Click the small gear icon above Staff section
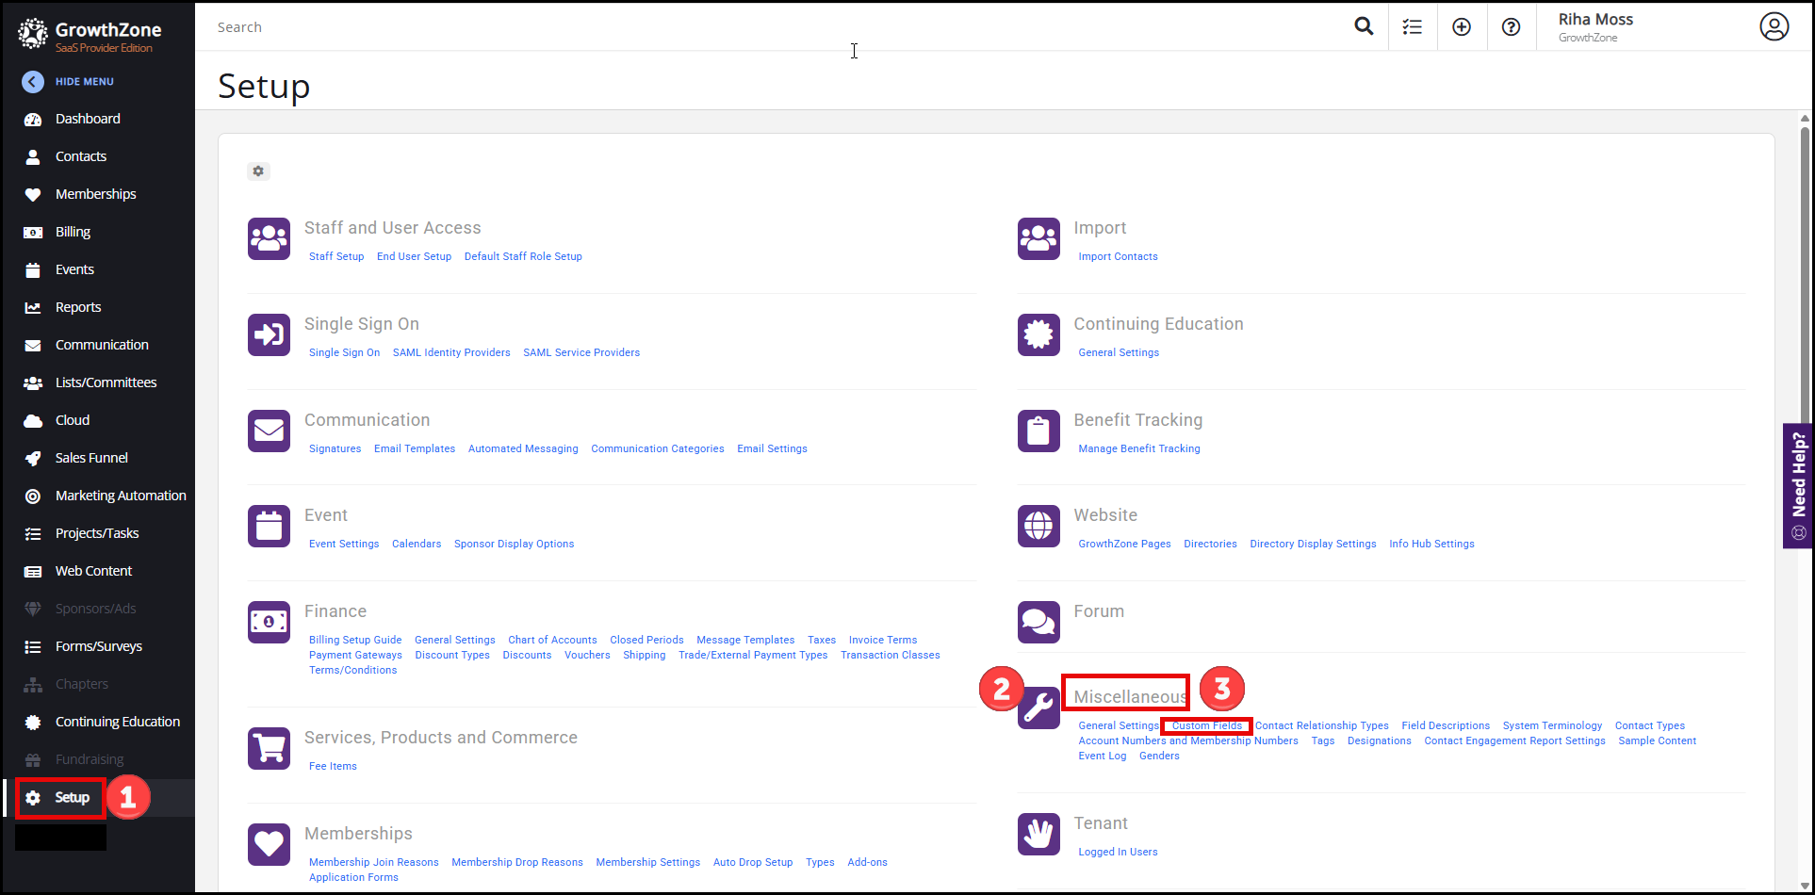This screenshot has width=1815, height=895. 258,171
